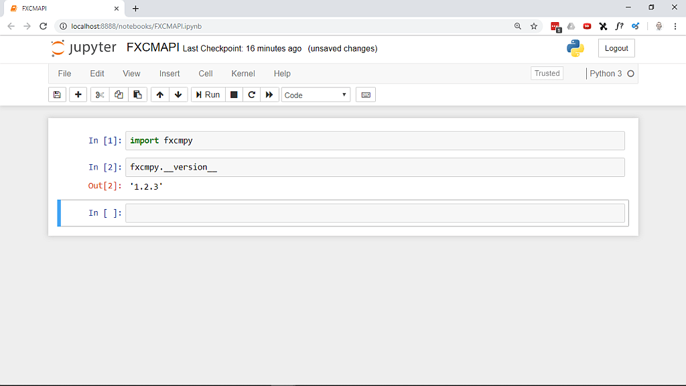The image size is (686, 386).
Task: Click the Python logo icon
Action: coord(575,48)
